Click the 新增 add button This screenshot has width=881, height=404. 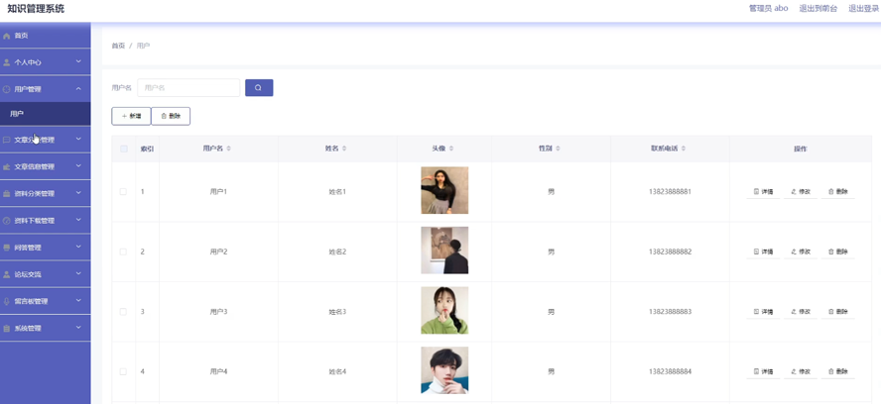point(131,116)
